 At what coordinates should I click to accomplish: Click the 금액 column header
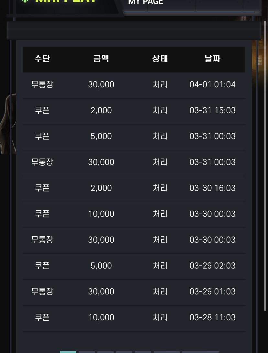pyautogui.click(x=101, y=59)
